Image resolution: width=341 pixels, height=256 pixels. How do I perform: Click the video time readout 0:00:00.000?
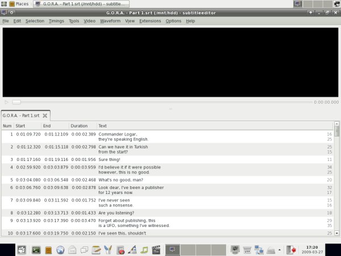coord(326,102)
